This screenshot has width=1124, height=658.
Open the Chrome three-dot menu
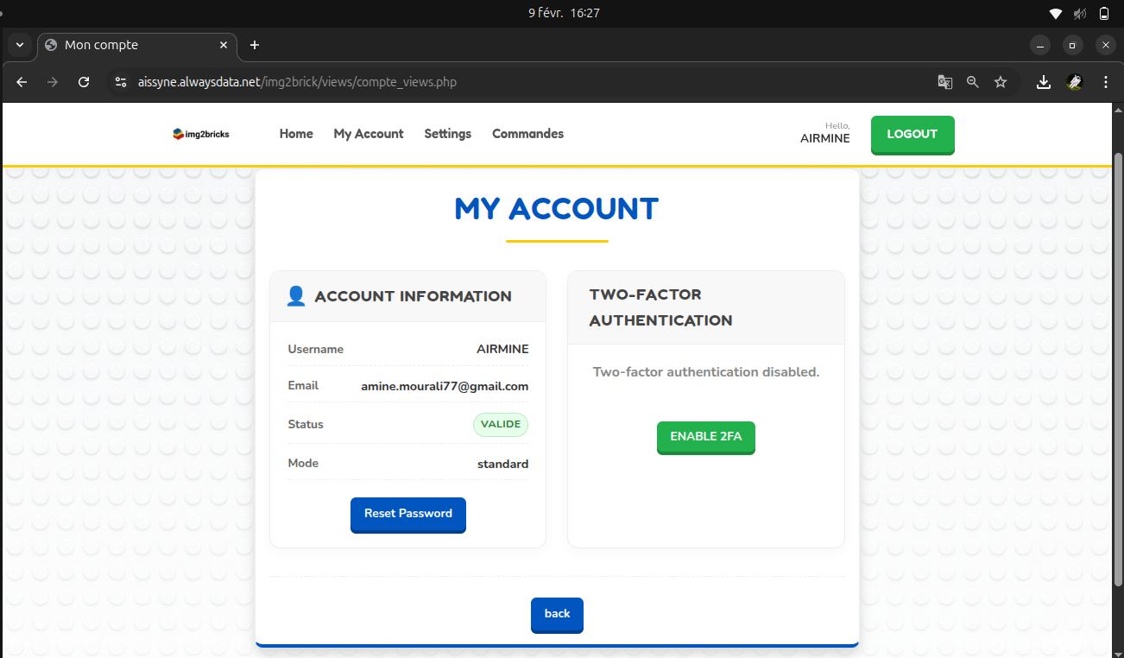[x=1106, y=82]
